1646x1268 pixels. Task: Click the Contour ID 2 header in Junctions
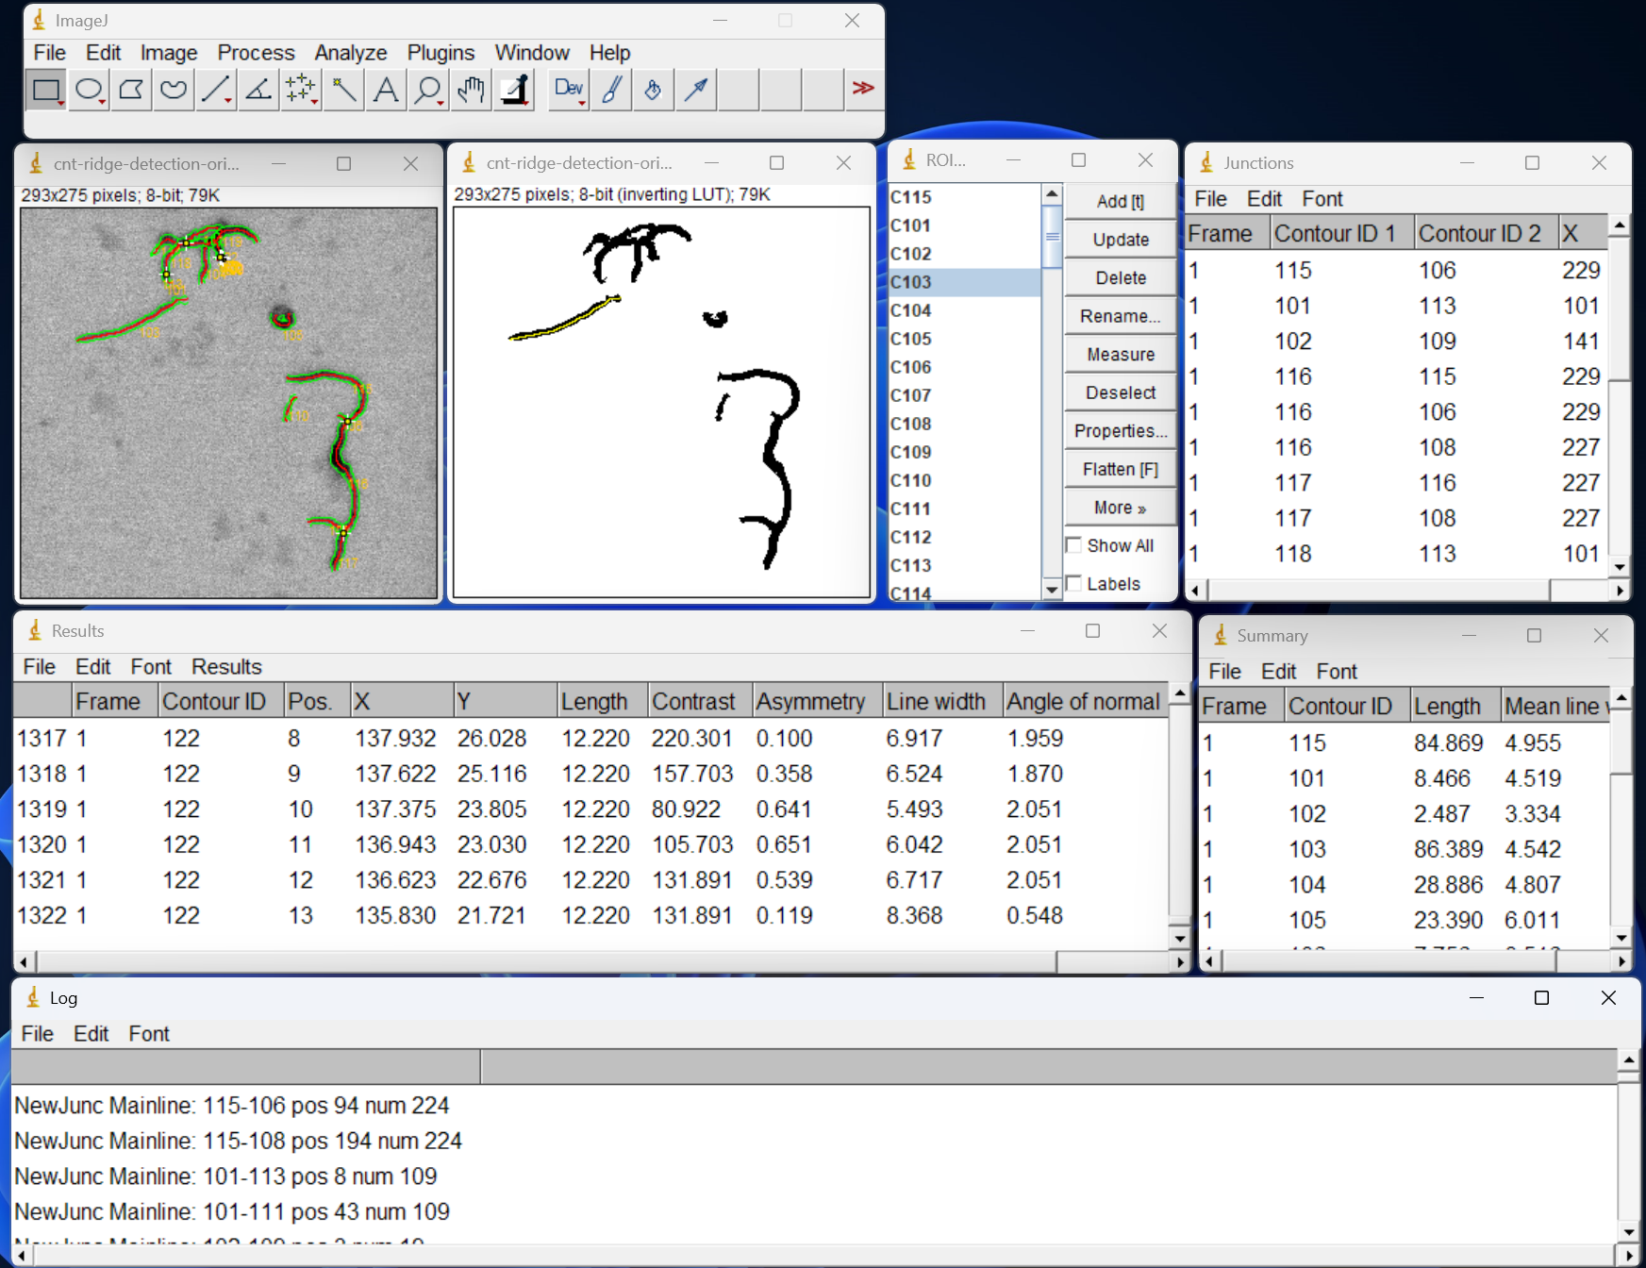click(1486, 233)
